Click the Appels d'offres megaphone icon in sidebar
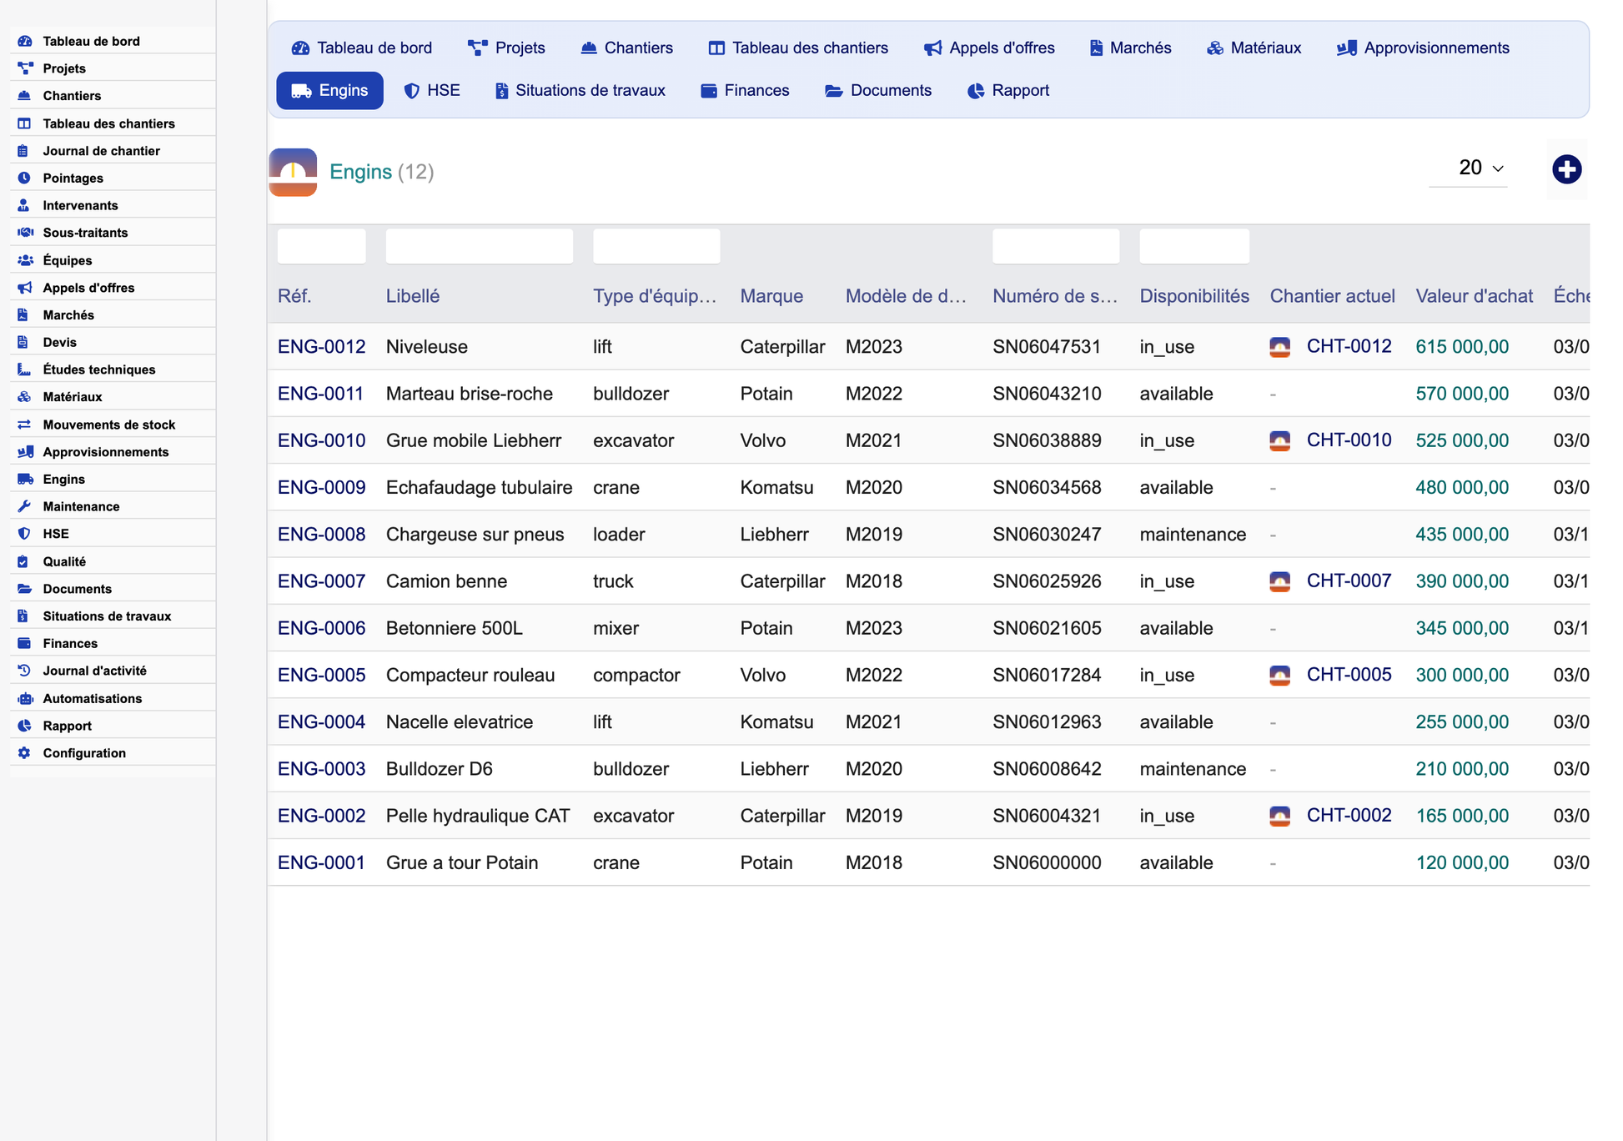The height and width of the screenshot is (1141, 1623). (x=25, y=288)
